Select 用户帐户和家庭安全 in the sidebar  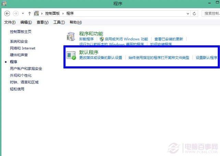(x=26, y=68)
